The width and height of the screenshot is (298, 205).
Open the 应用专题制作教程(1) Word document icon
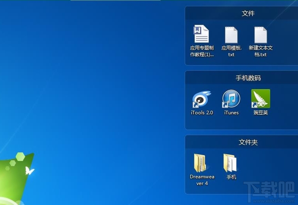click(x=201, y=34)
